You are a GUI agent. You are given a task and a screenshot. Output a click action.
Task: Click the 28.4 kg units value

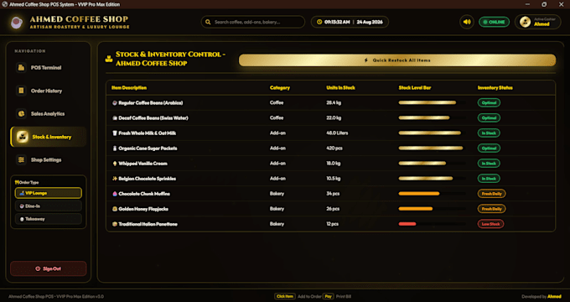(334, 103)
